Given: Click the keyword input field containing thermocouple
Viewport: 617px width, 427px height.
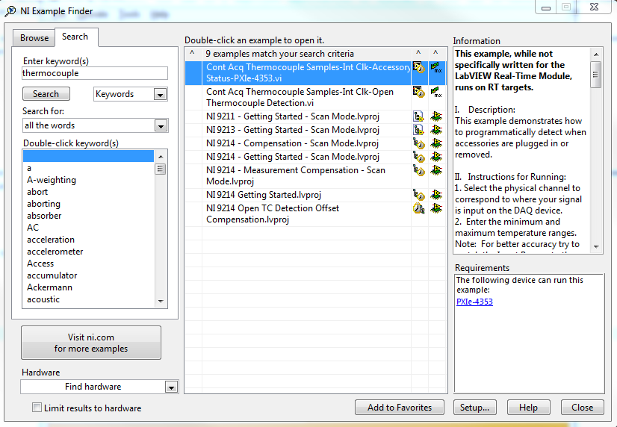Looking at the screenshot, I should [94, 73].
